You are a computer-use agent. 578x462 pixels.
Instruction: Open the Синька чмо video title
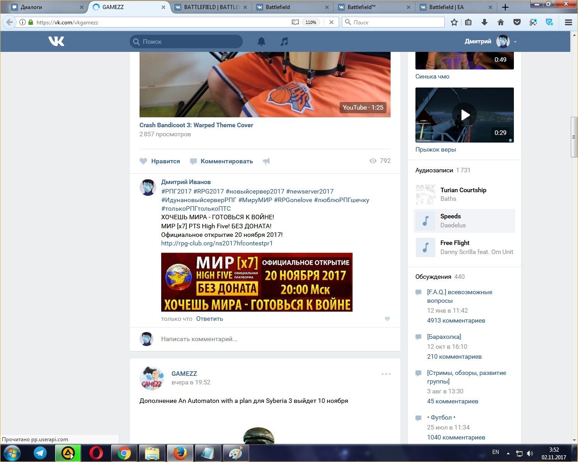433,76
